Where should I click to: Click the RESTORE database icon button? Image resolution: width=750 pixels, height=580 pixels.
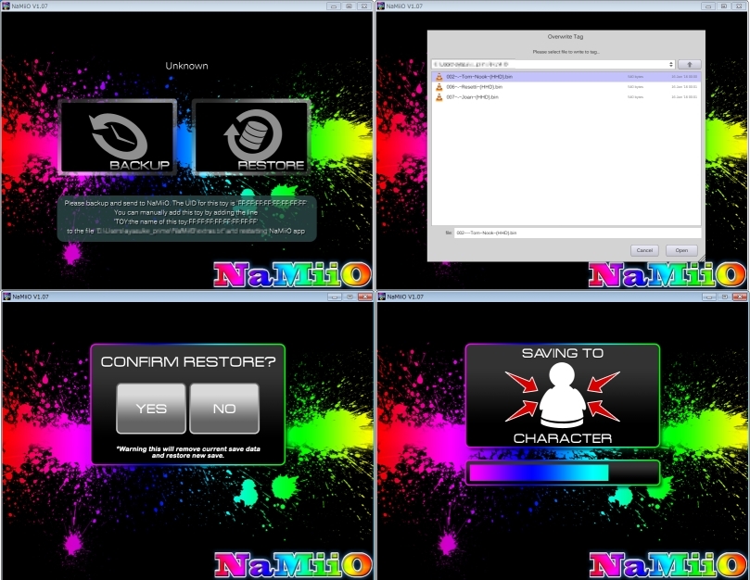[x=251, y=137]
